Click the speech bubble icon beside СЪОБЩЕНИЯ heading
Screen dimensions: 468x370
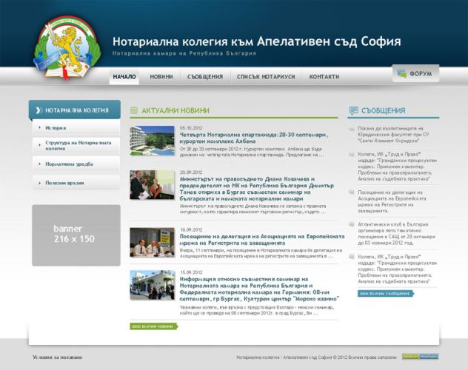[x=354, y=110]
